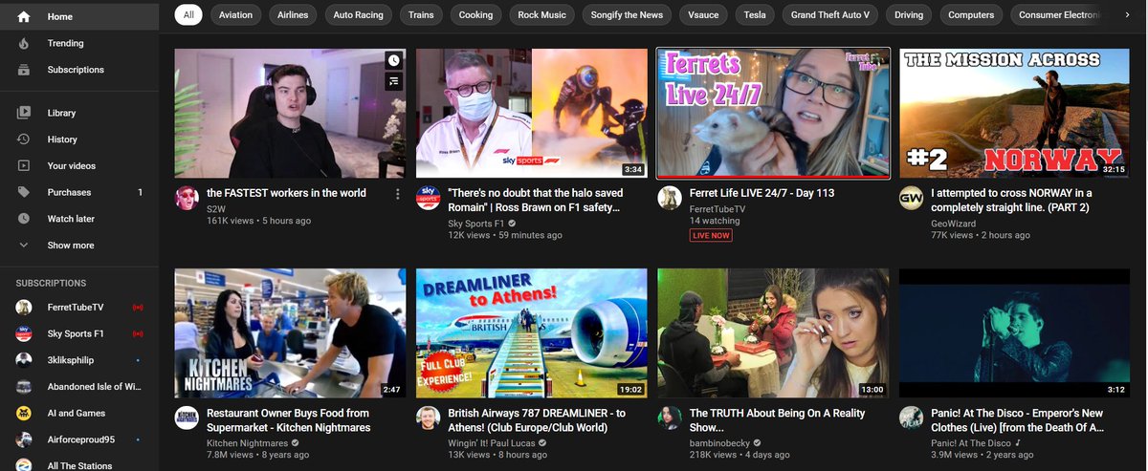The image size is (1148, 471).
Task: Click the Home icon in sidebar
Action: point(24,16)
